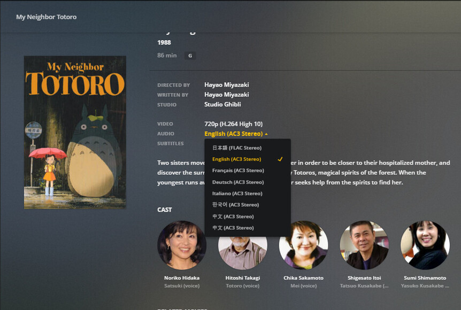The width and height of the screenshot is (461, 310).
Task: Click the CAST section heading
Action: [x=164, y=210]
